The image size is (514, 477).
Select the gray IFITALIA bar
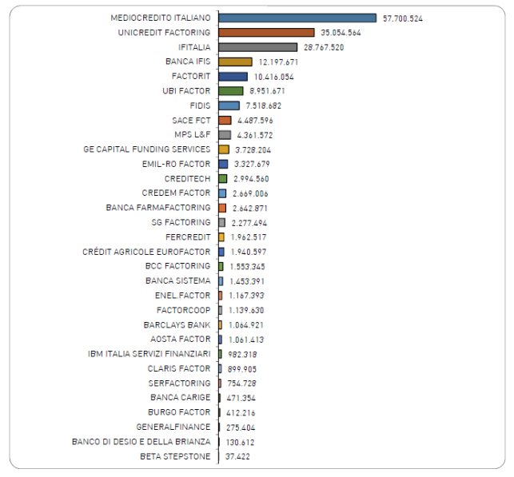point(258,47)
